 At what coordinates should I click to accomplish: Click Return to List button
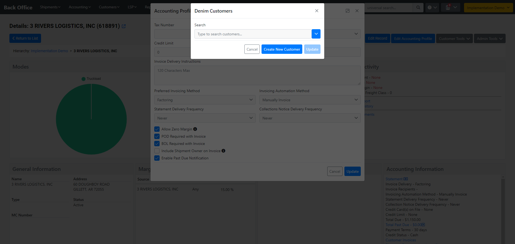click(25, 38)
